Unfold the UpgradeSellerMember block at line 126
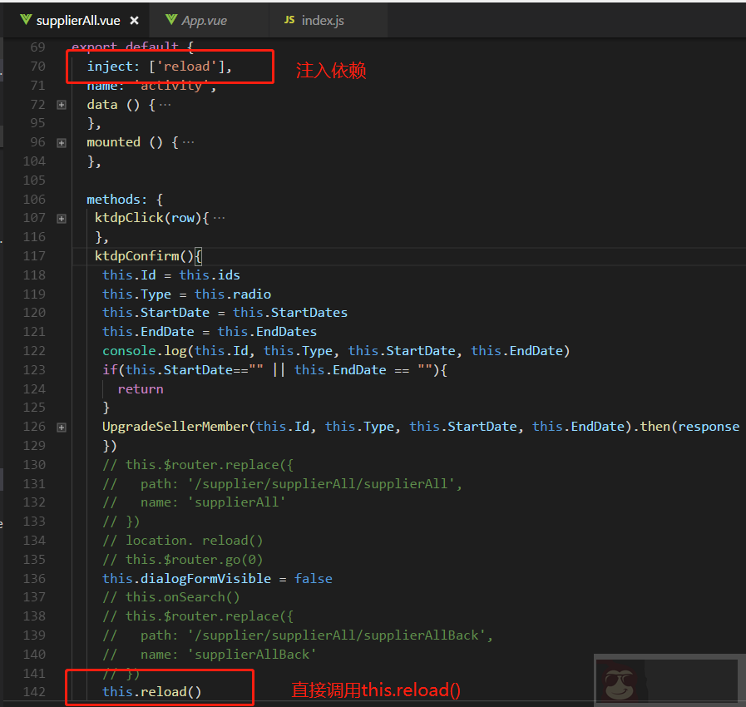The width and height of the screenshot is (746, 707). coord(62,427)
